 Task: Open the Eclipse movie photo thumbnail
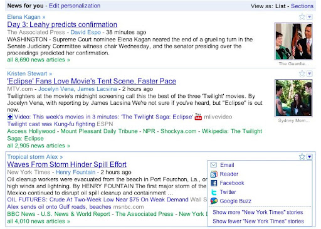click(x=293, y=98)
